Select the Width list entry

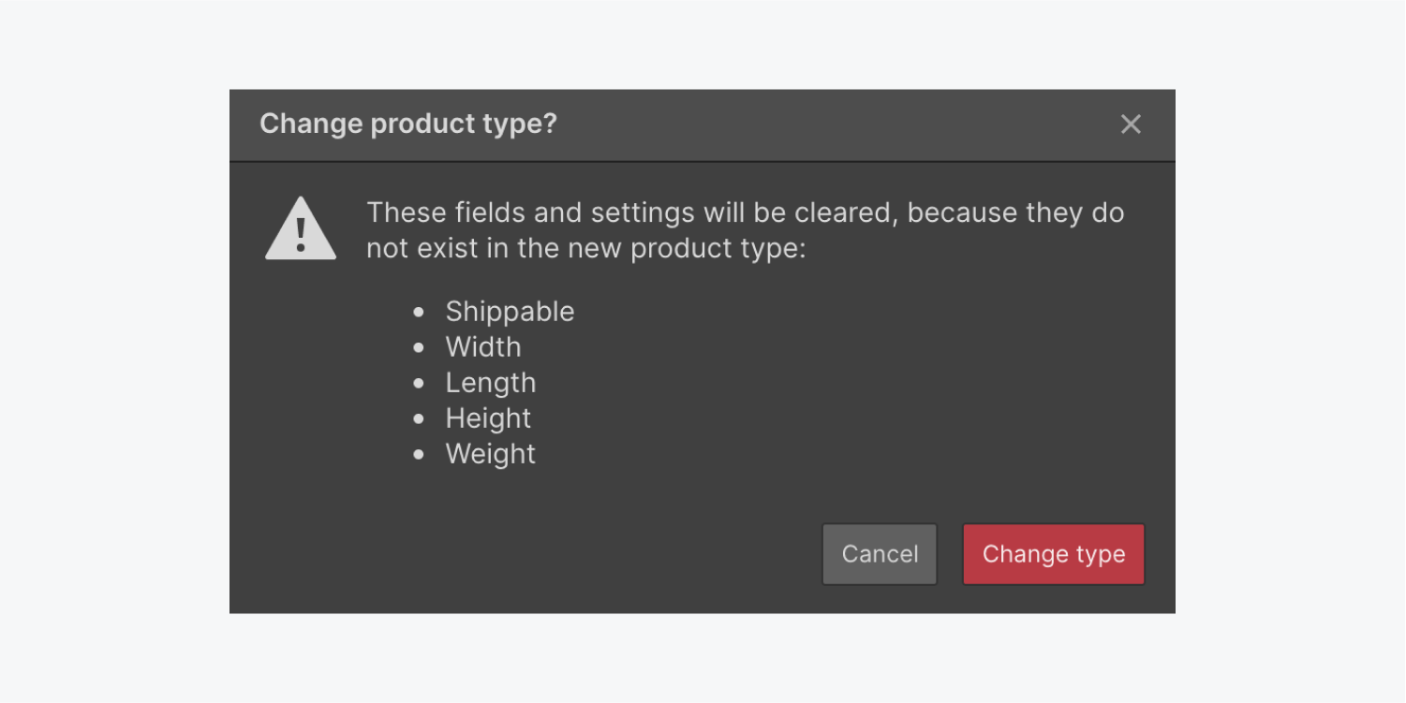tap(483, 347)
